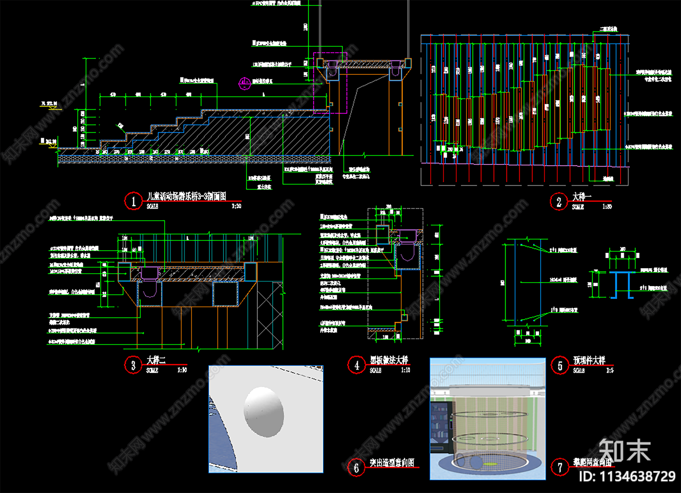The width and height of the screenshot is (681, 493).
Task: Click the 1:10 scale under 大样二
Action: pyautogui.click(x=182, y=370)
